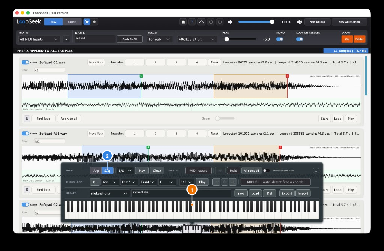Toggle the Mono switch
This screenshot has height=251, width=384.
pos(280,39)
